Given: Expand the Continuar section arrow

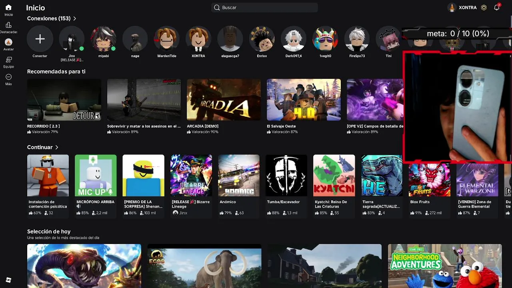Looking at the screenshot, I should (57, 147).
